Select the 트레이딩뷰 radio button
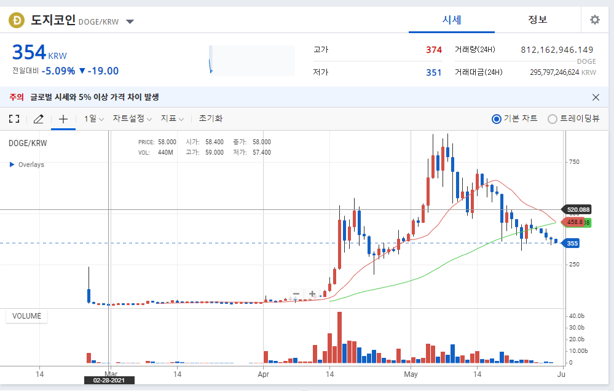This screenshot has height=391, width=614. coord(552,119)
